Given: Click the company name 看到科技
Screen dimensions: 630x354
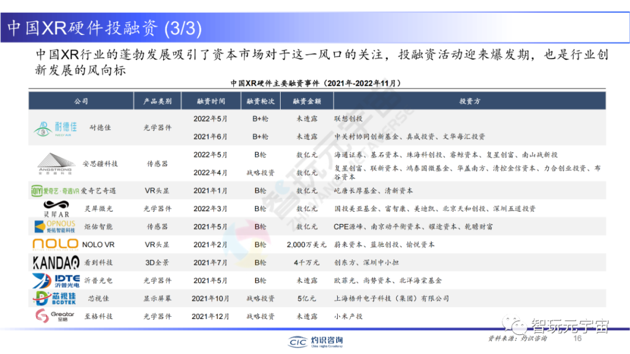Looking at the screenshot, I should click(x=99, y=262).
